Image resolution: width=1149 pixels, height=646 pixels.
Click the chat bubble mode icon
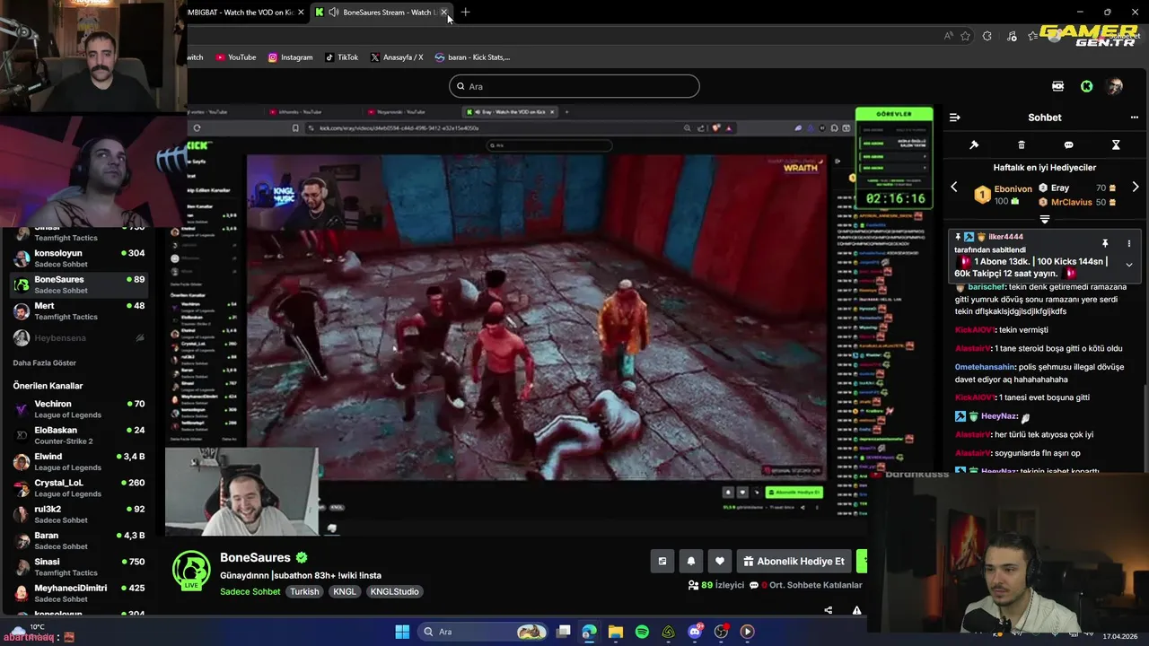[x=1068, y=144]
